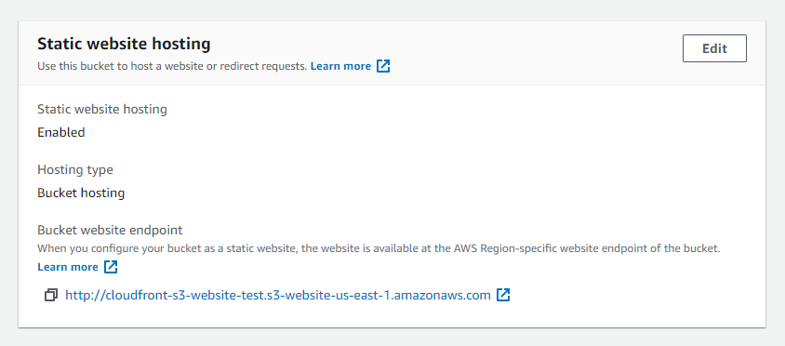The image size is (785, 346).
Task: Edit static website hosting settings
Action: coord(714,48)
